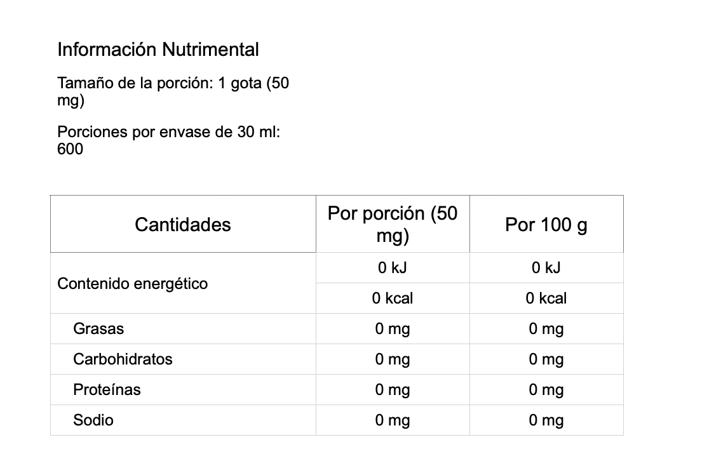
Task: Select the Tamaño de la porción text
Action: click(x=173, y=91)
